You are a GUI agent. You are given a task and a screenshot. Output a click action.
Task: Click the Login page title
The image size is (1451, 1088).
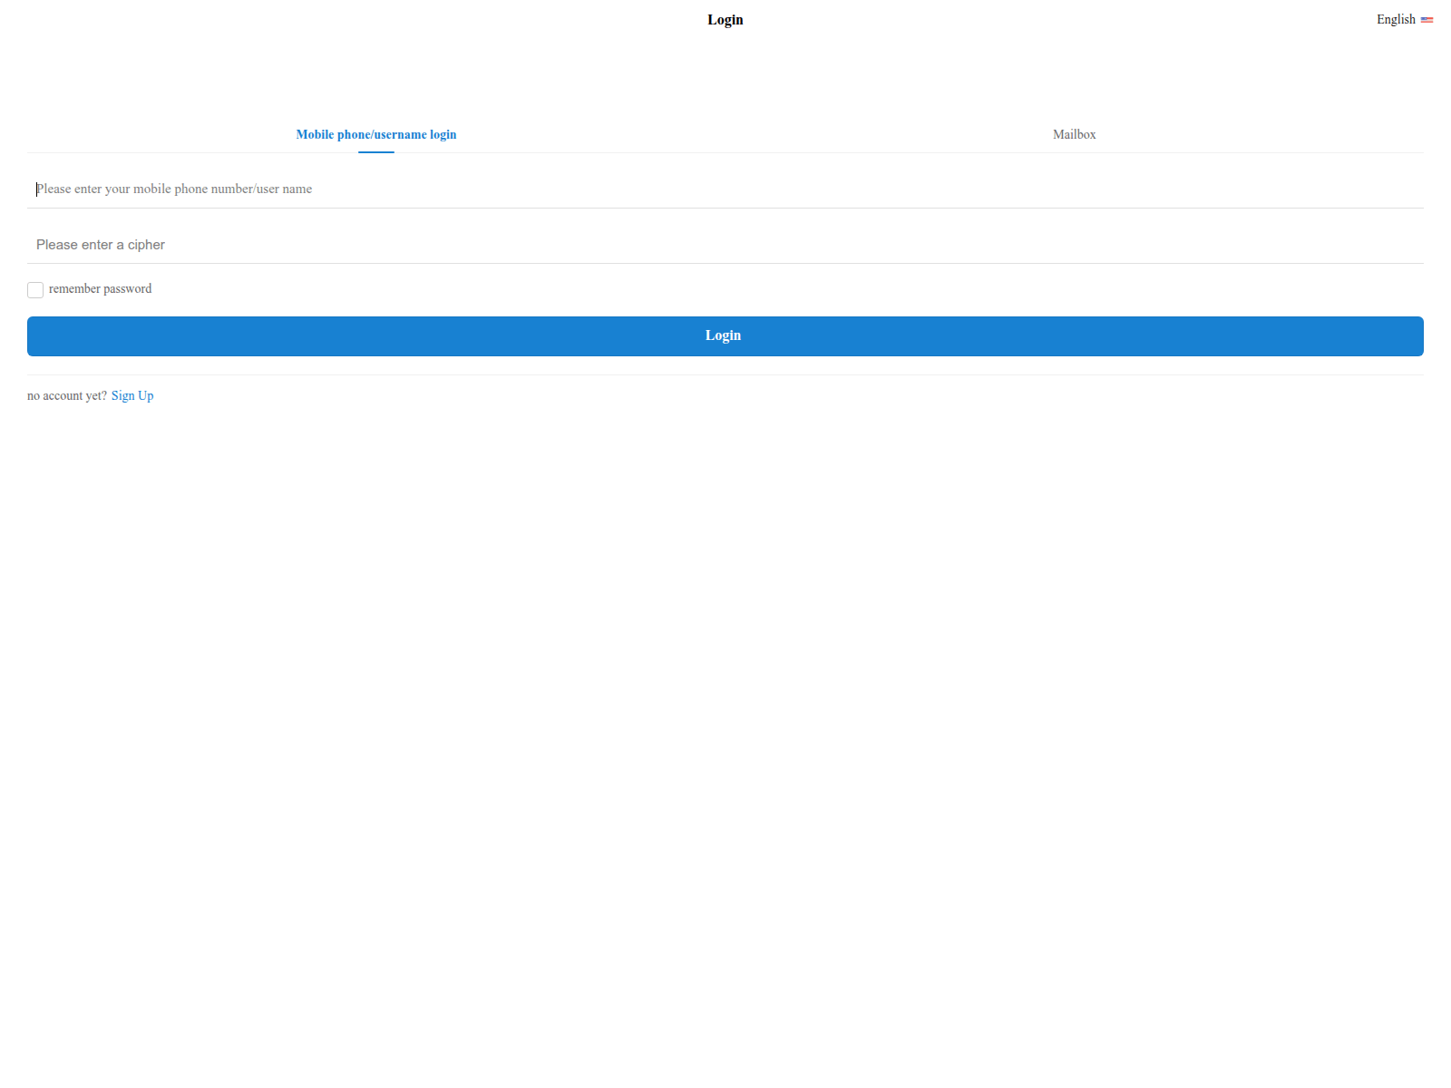pyautogui.click(x=725, y=19)
